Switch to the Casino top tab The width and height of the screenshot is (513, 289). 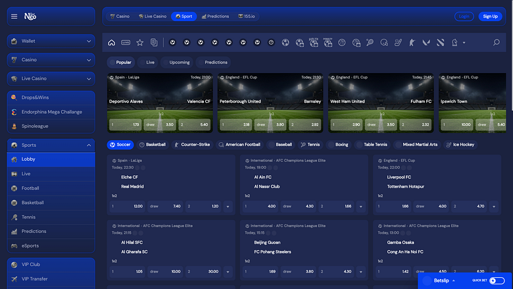(120, 16)
